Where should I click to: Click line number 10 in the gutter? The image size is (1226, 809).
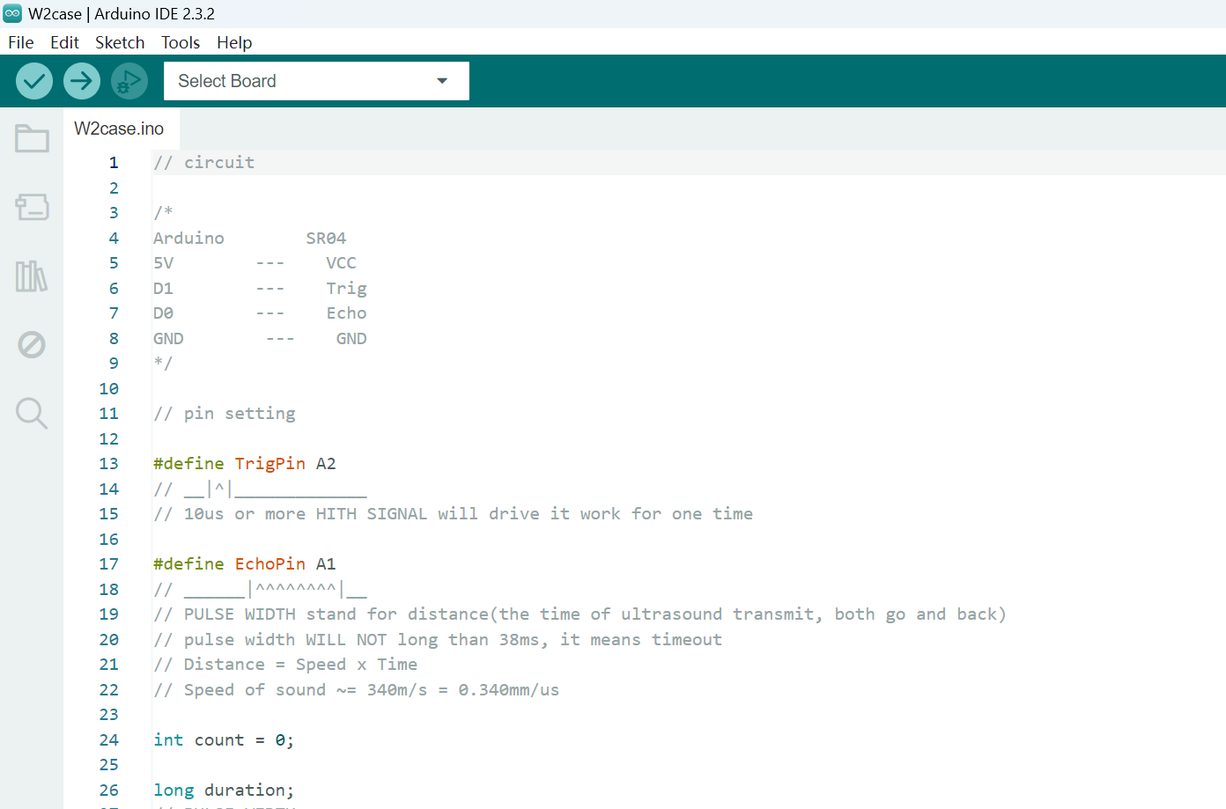tap(108, 388)
